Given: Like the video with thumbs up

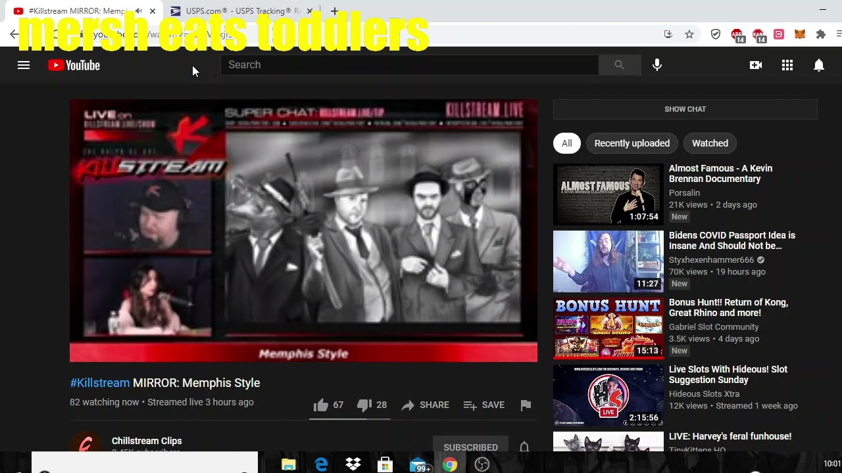Looking at the screenshot, I should 321,405.
